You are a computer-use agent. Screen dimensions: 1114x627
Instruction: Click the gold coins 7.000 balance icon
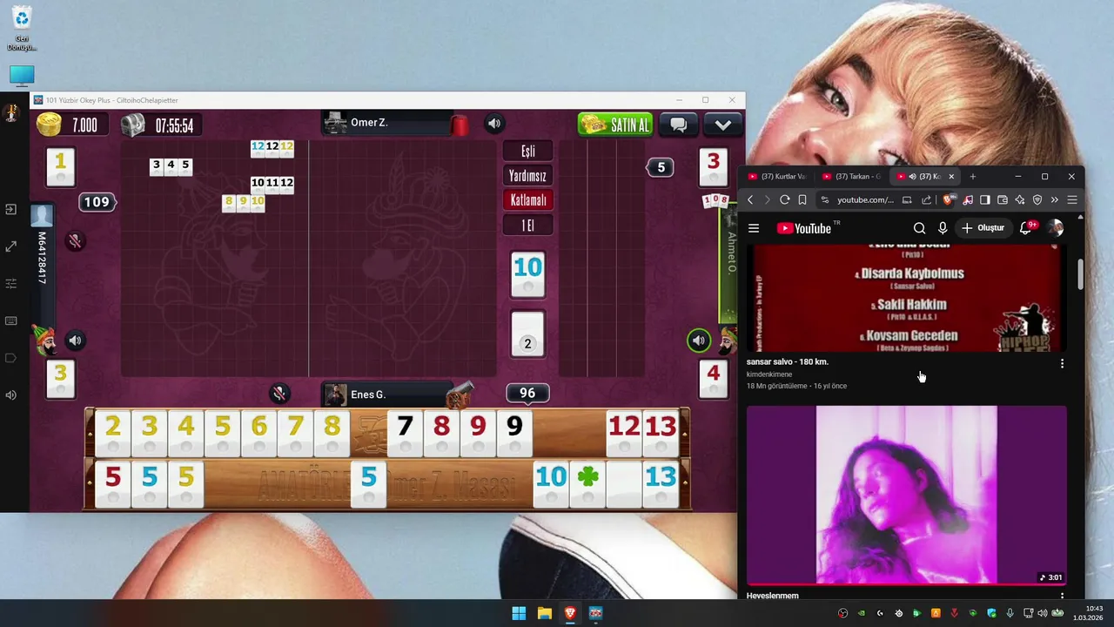tap(49, 125)
